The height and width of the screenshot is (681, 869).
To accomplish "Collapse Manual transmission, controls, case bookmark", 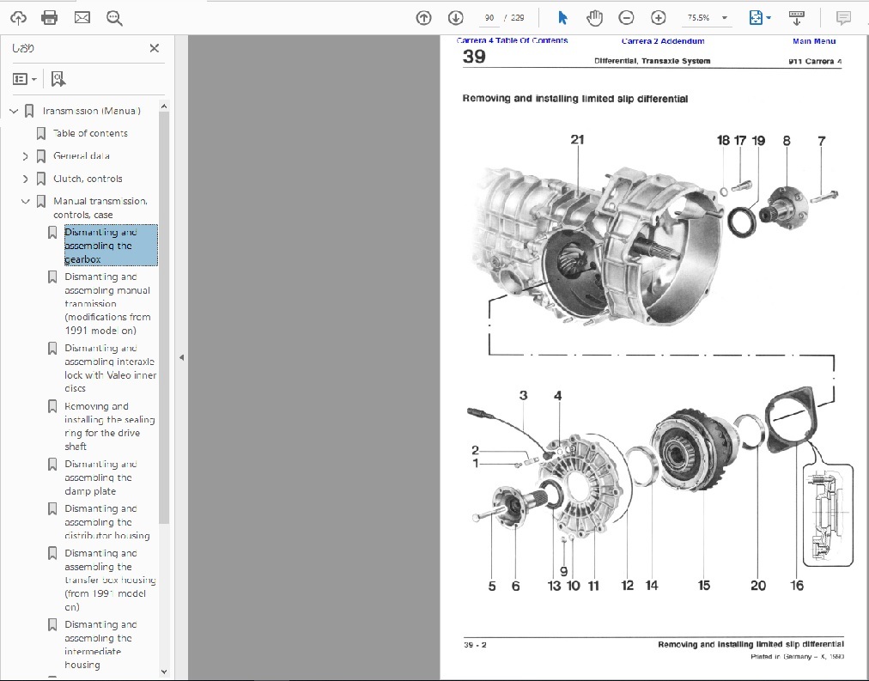I will (25, 202).
